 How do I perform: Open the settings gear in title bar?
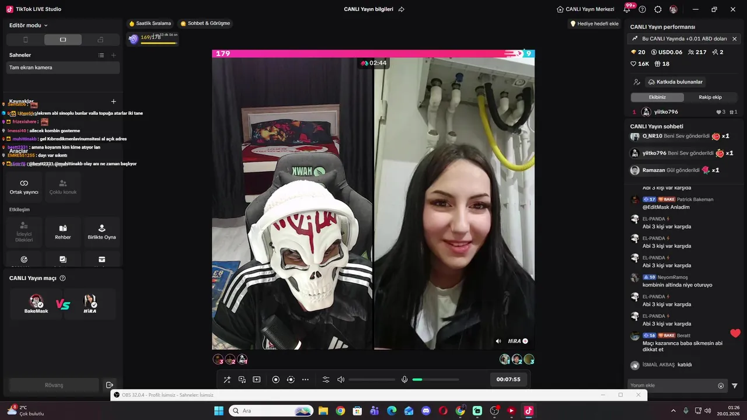[x=658, y=9]
